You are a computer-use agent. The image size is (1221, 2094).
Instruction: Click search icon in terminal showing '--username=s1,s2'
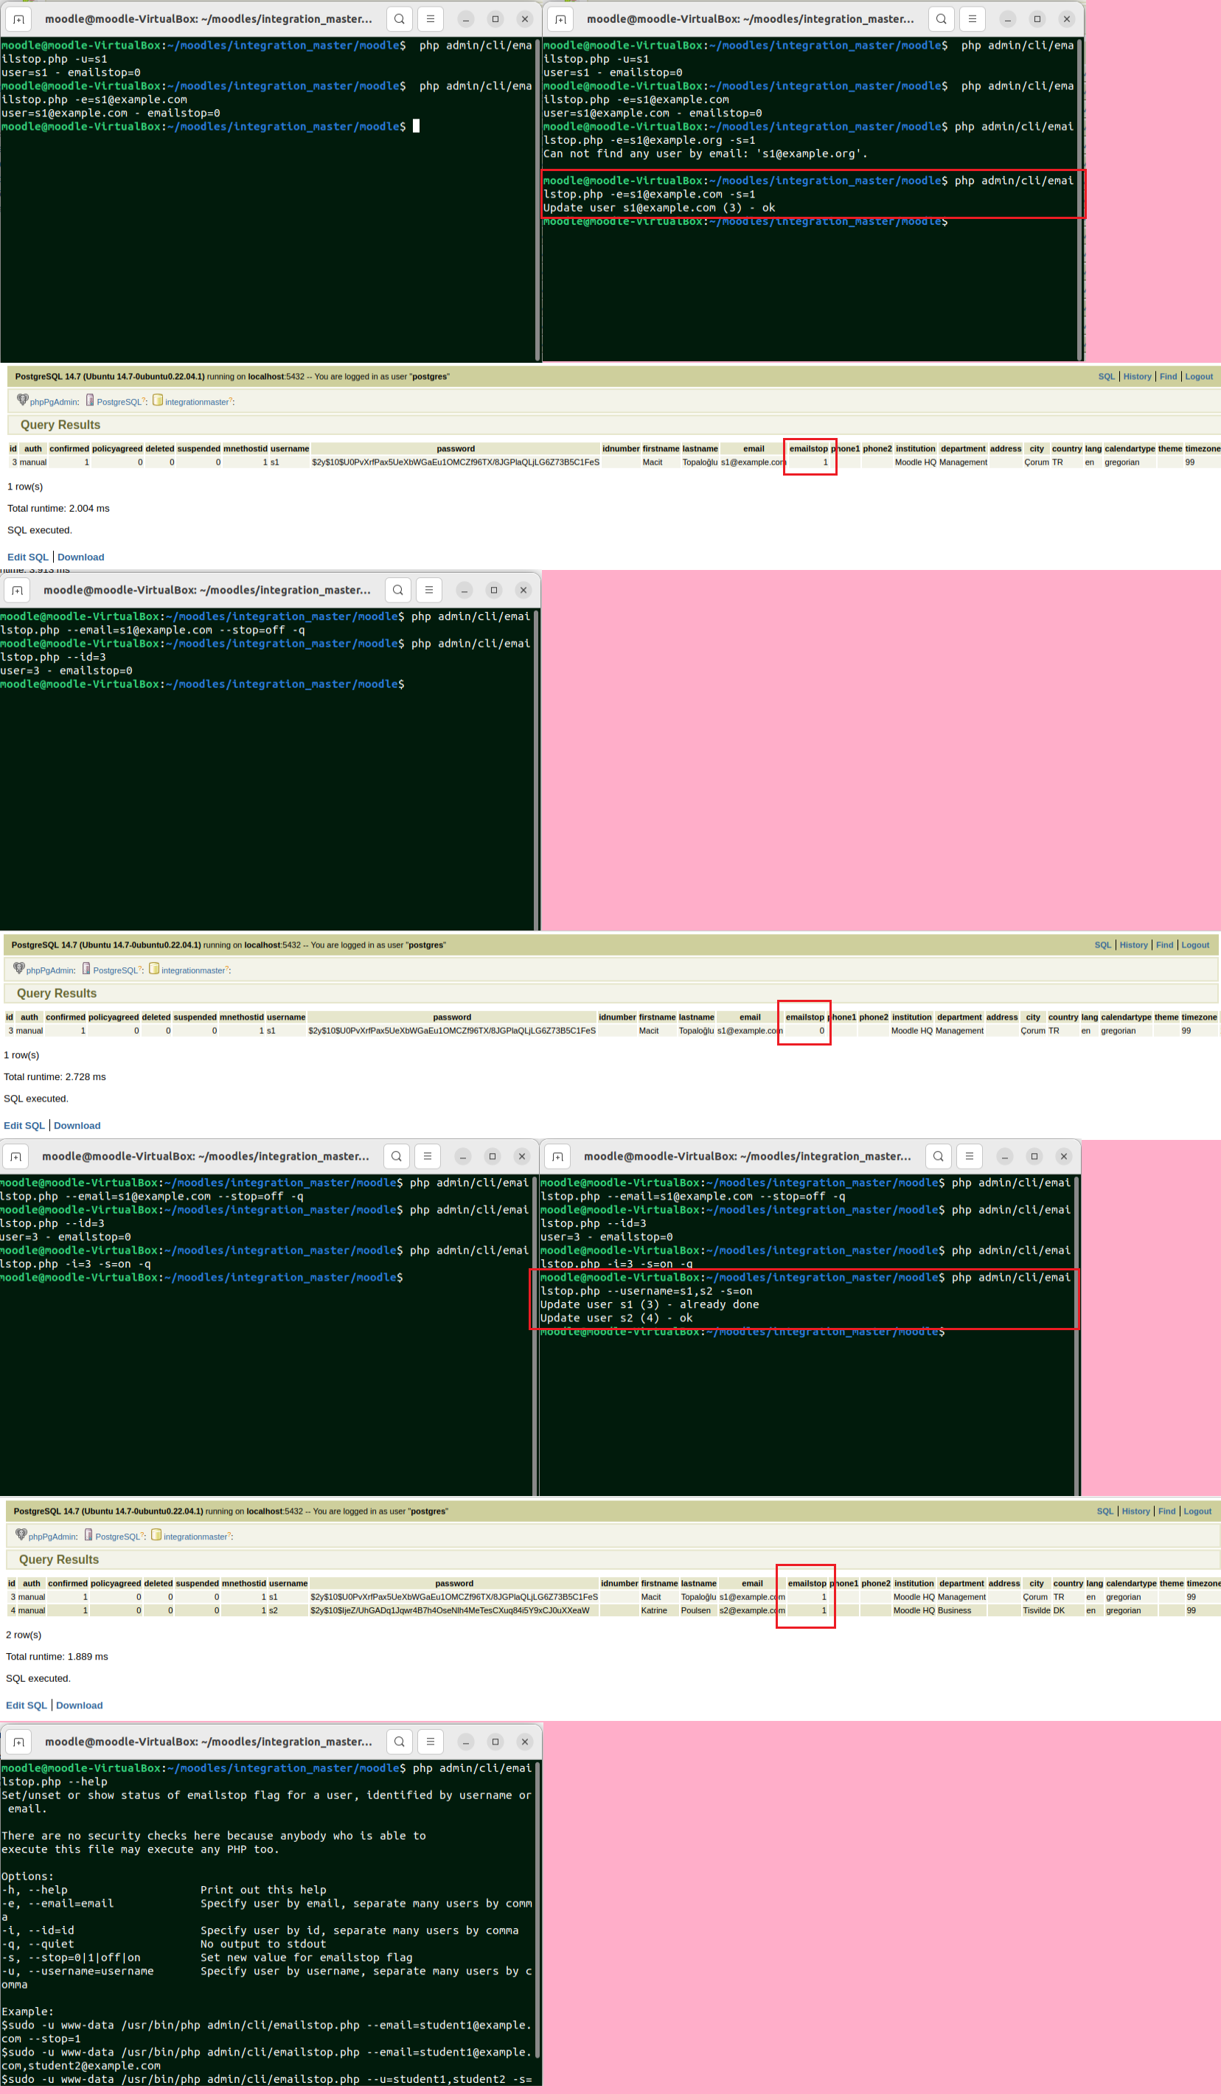point(939,1156)
